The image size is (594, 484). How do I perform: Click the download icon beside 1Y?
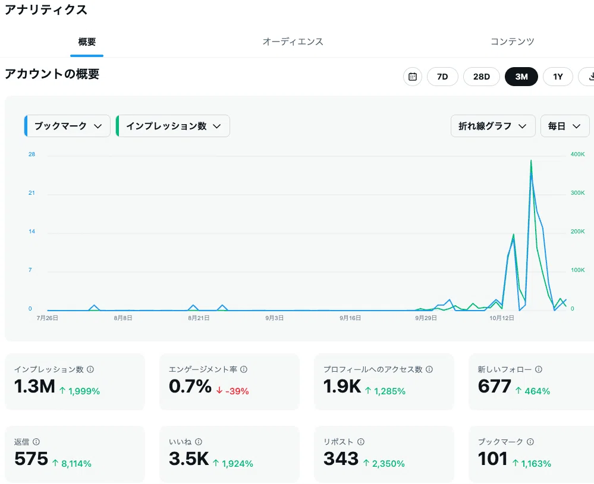point(588,77)
